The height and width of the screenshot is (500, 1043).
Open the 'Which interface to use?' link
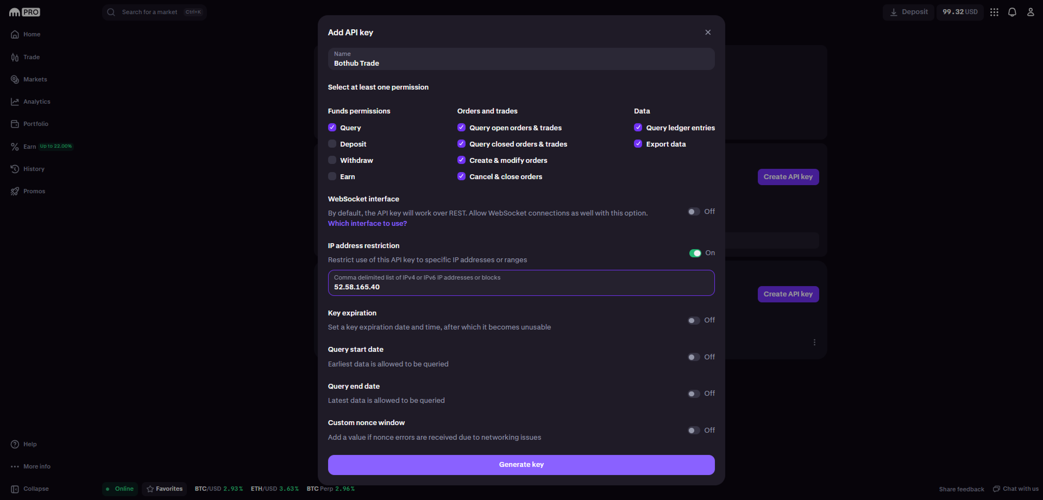(x=367, y=223)
